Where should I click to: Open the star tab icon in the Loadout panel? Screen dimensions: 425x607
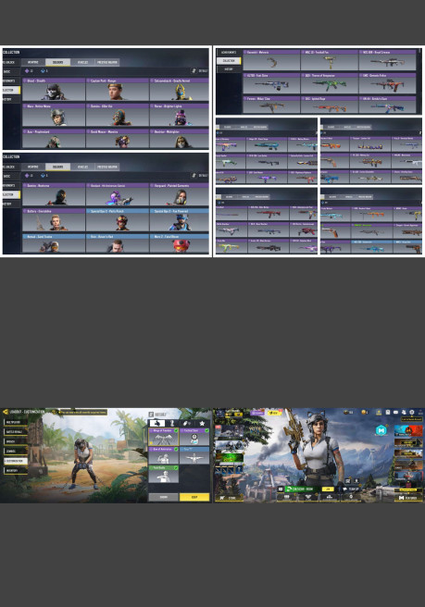(x=202, y=423)
